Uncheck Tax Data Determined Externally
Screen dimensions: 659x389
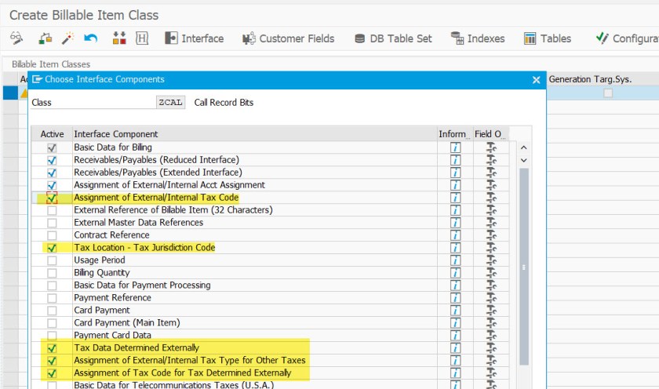click(52, 348)
